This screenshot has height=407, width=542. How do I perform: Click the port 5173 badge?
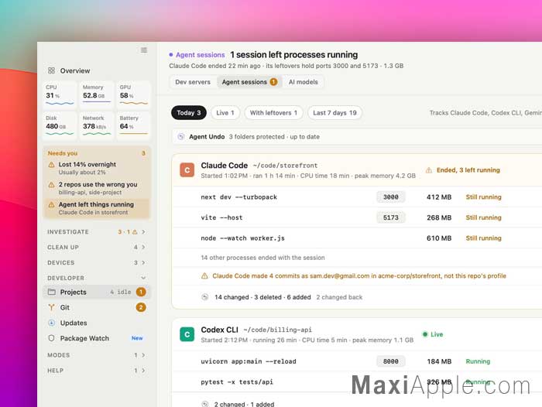(x=390, y=217)
